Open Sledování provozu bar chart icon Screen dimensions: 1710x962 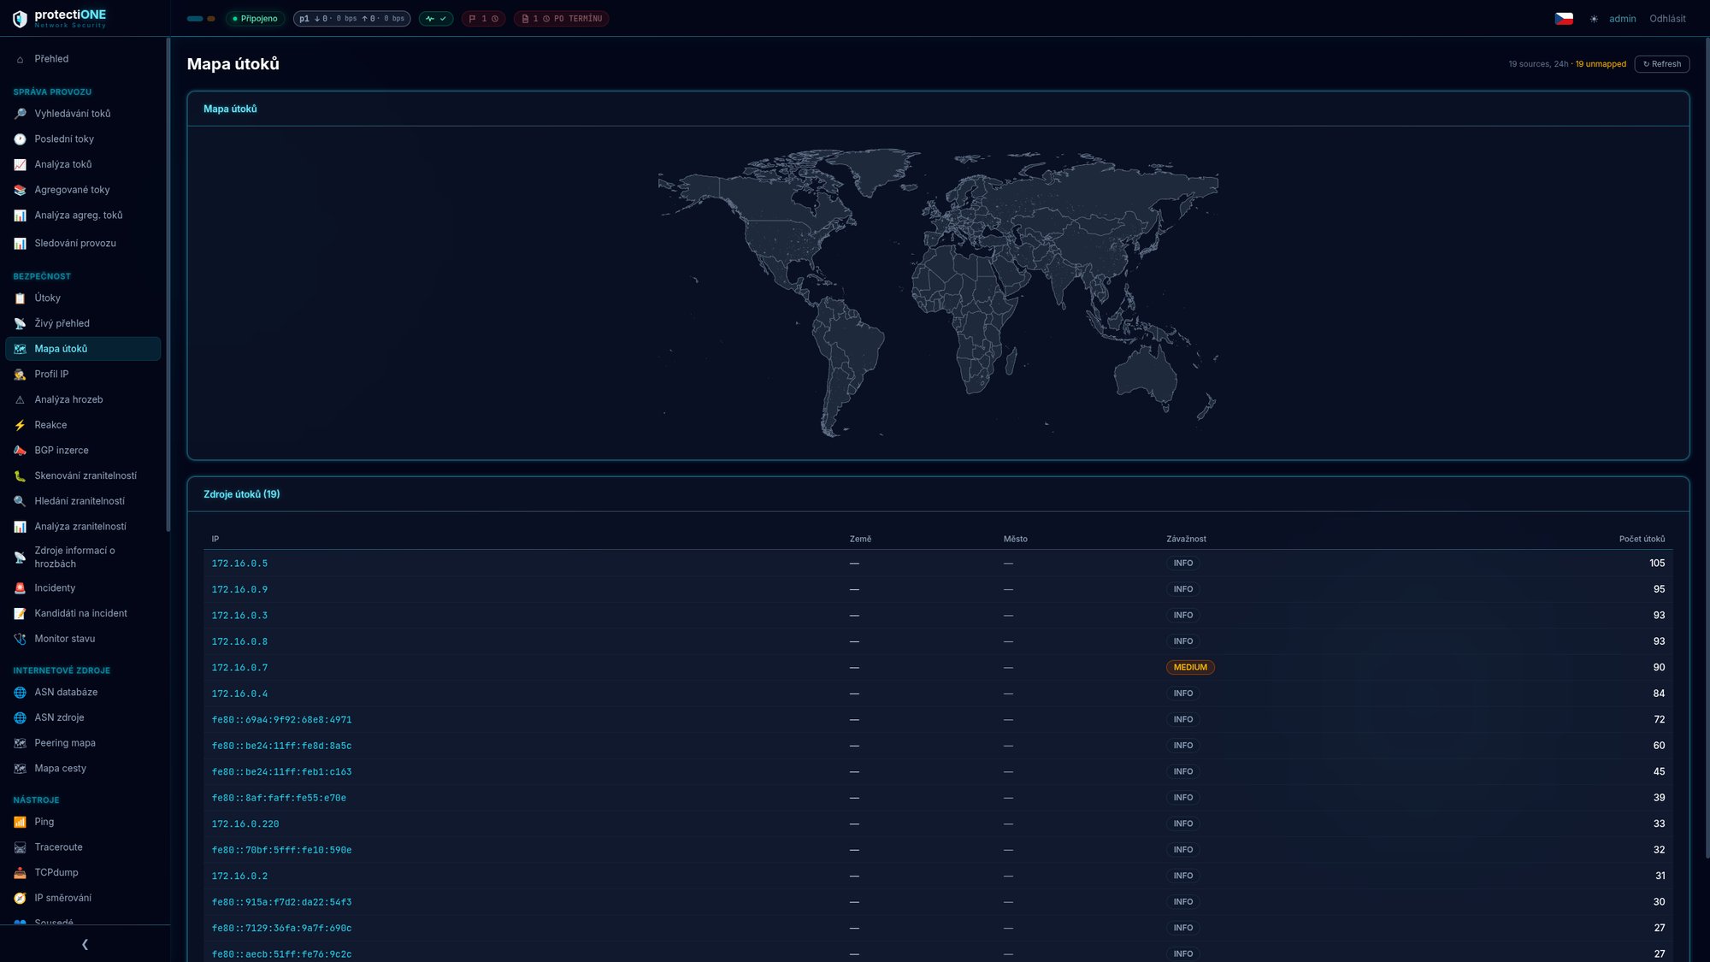[x=20, y=244]
